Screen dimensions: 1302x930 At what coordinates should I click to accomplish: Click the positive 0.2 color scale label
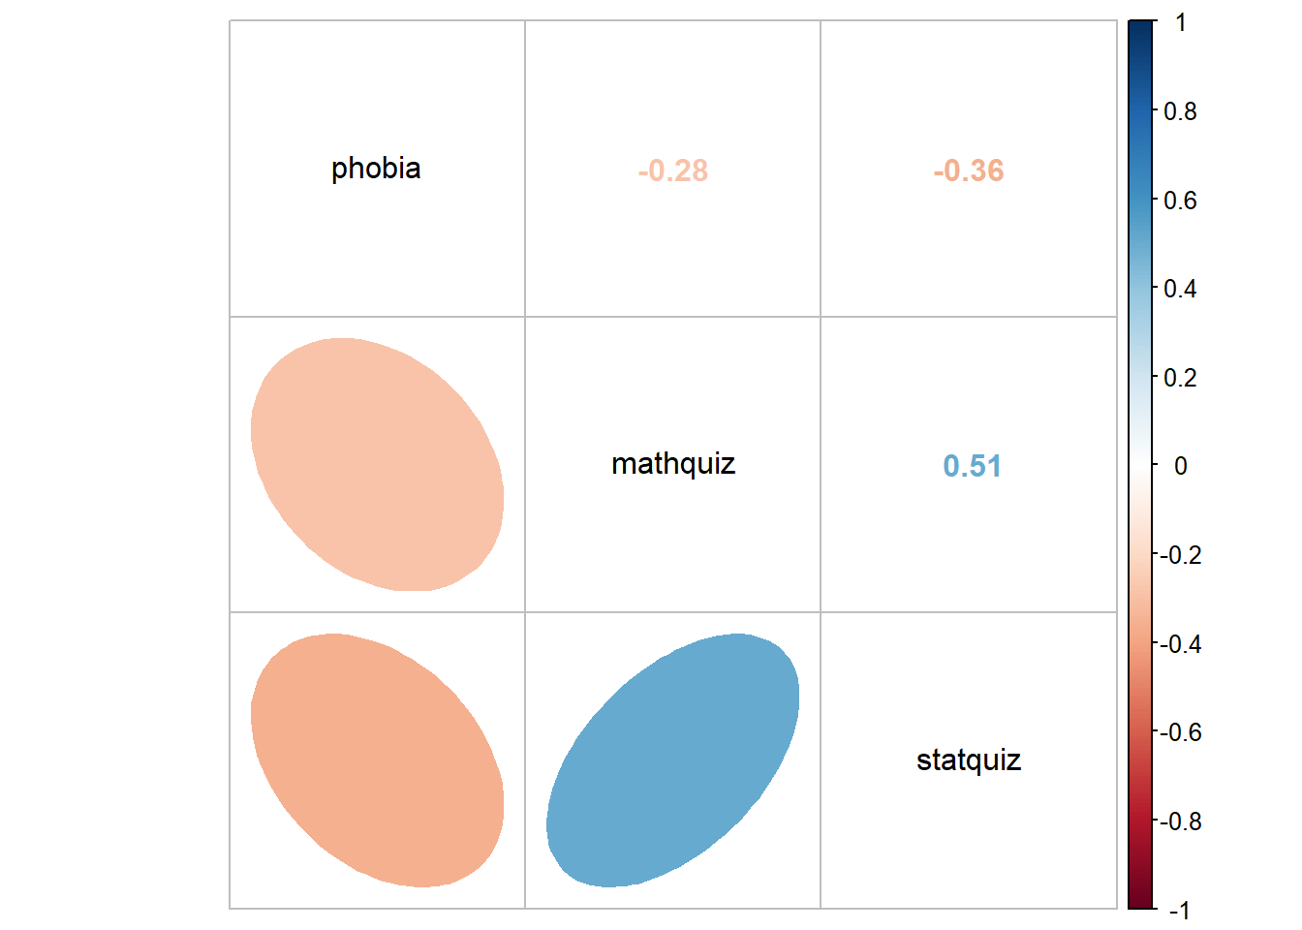(x=1180, y=378)
